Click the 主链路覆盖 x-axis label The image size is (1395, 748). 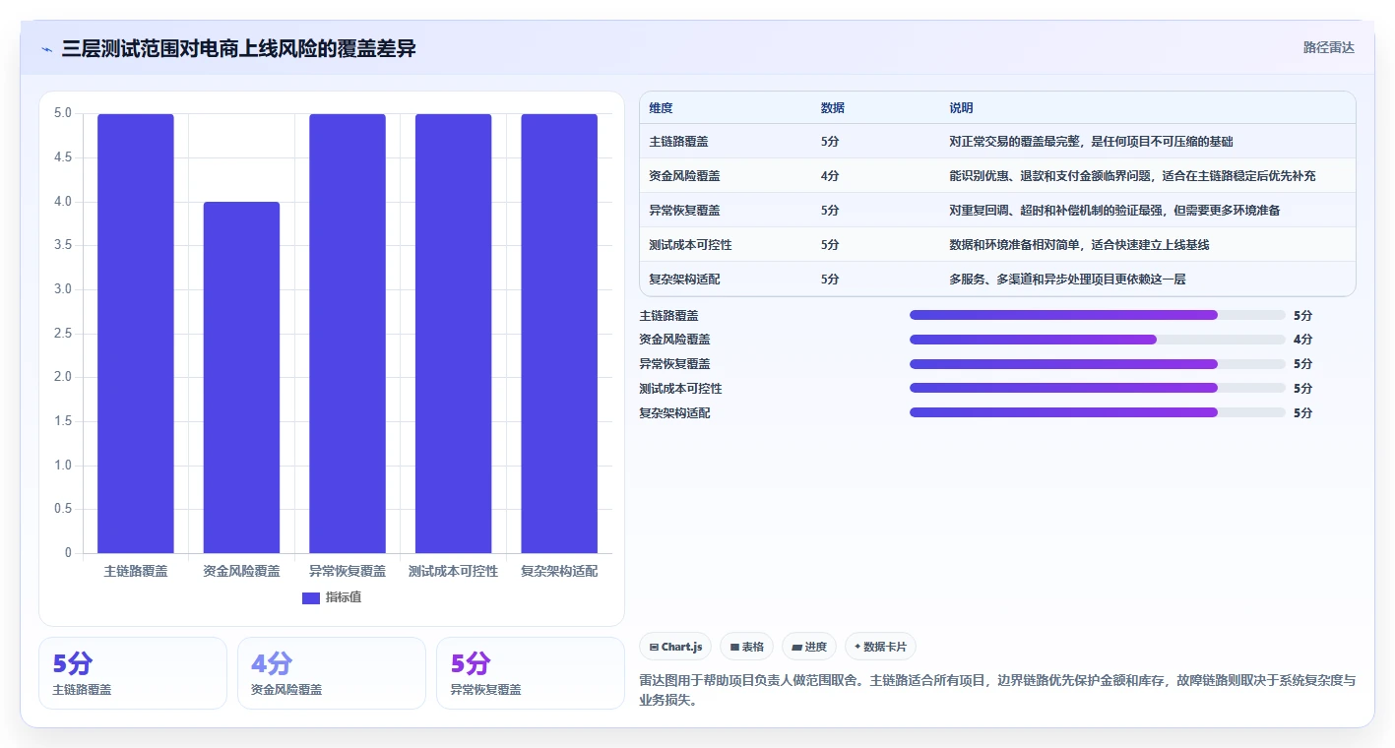[x=136, y=571]
